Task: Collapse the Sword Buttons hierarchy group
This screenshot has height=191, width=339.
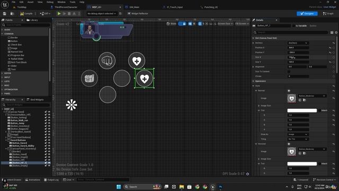Action: click(6, 140)
